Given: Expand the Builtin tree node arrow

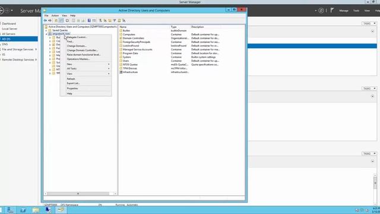Looking at the screenshot, I should 50,37.
